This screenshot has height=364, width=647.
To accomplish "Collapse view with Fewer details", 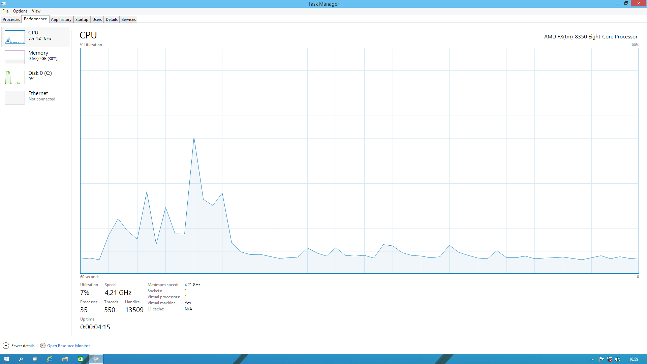I will pos(23,346).
